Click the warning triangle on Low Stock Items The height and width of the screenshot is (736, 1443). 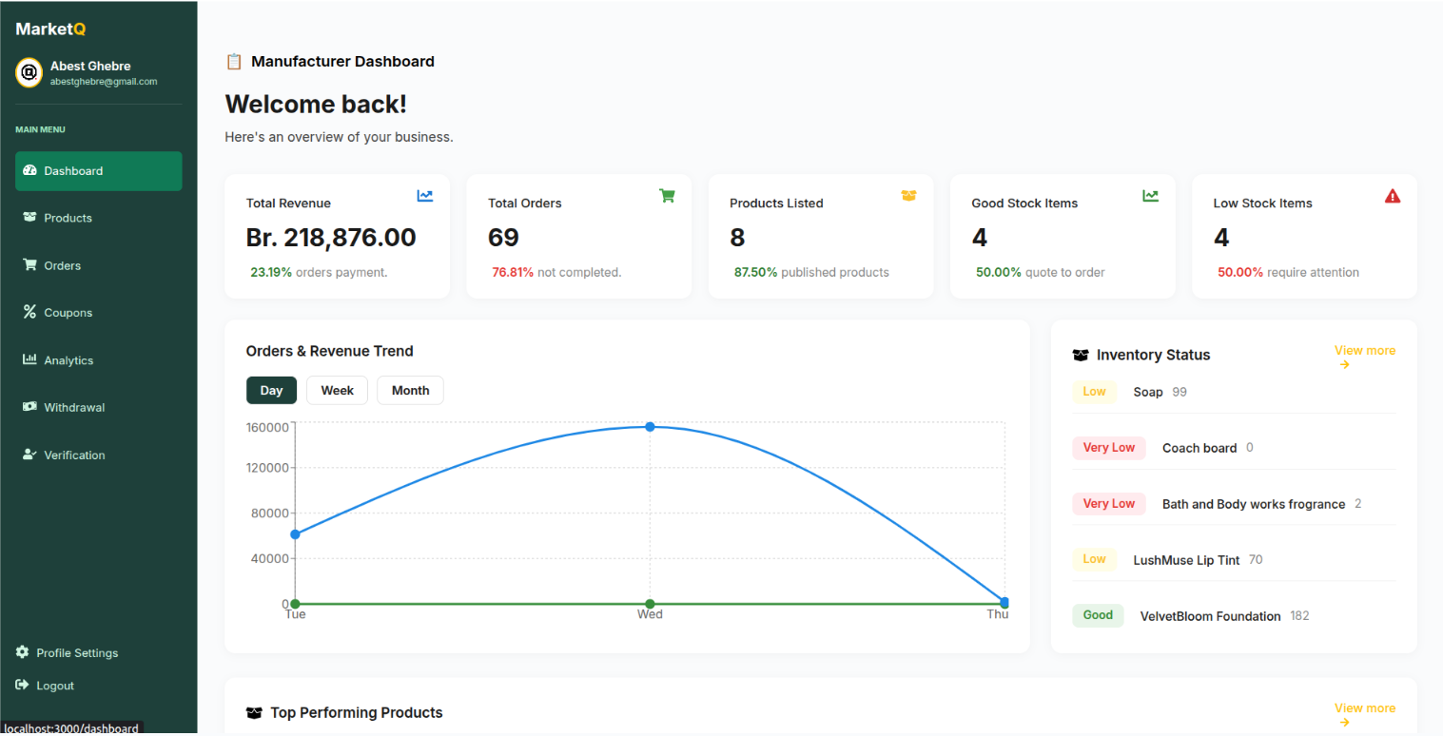pos(1392,196)
